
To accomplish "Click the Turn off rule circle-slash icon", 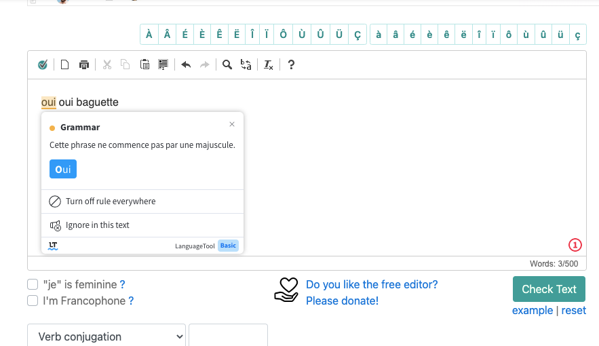I will [55, 201].
